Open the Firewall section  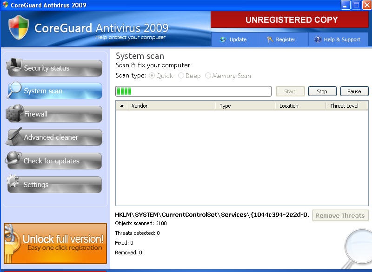coord(55,114)
